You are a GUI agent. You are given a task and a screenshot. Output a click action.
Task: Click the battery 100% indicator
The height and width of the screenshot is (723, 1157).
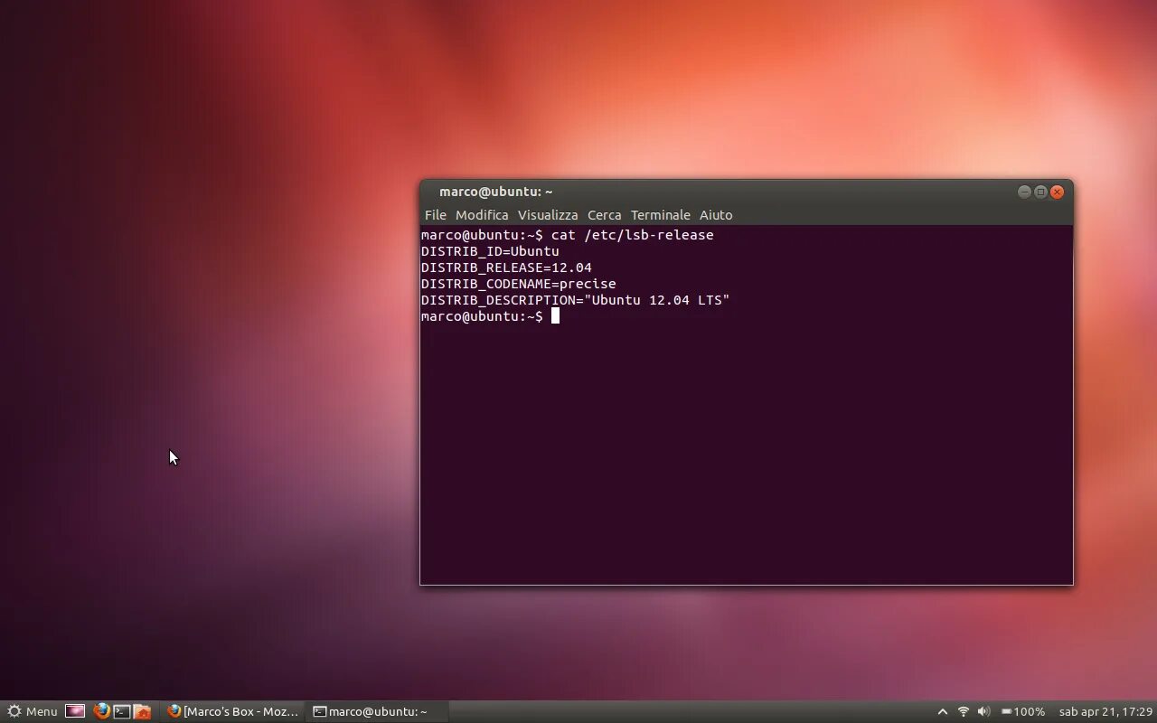point(1022,711)
